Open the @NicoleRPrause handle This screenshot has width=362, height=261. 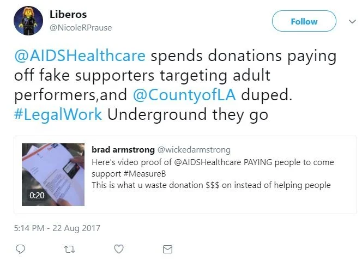point(81,28)
